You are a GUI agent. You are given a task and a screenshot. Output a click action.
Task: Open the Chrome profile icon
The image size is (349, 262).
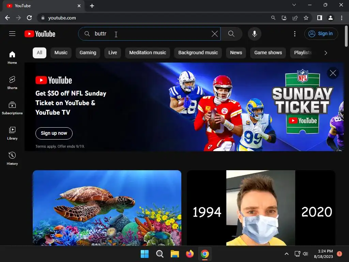(331, 18)
